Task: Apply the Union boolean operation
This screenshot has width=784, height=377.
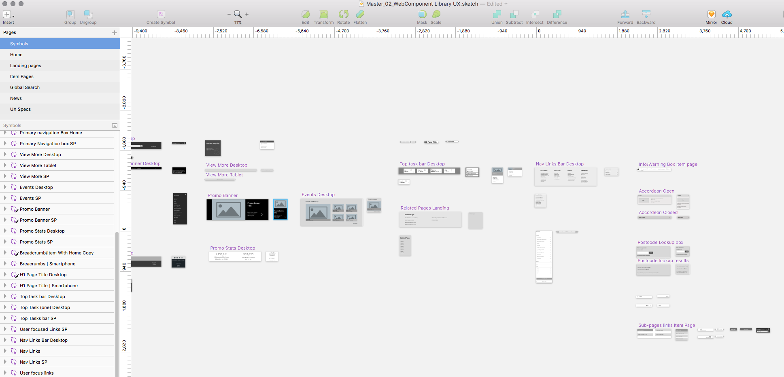Action: 497,15
